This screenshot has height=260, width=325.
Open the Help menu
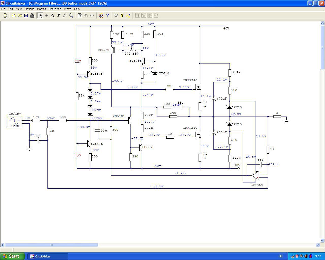click(x=77, y=9)
